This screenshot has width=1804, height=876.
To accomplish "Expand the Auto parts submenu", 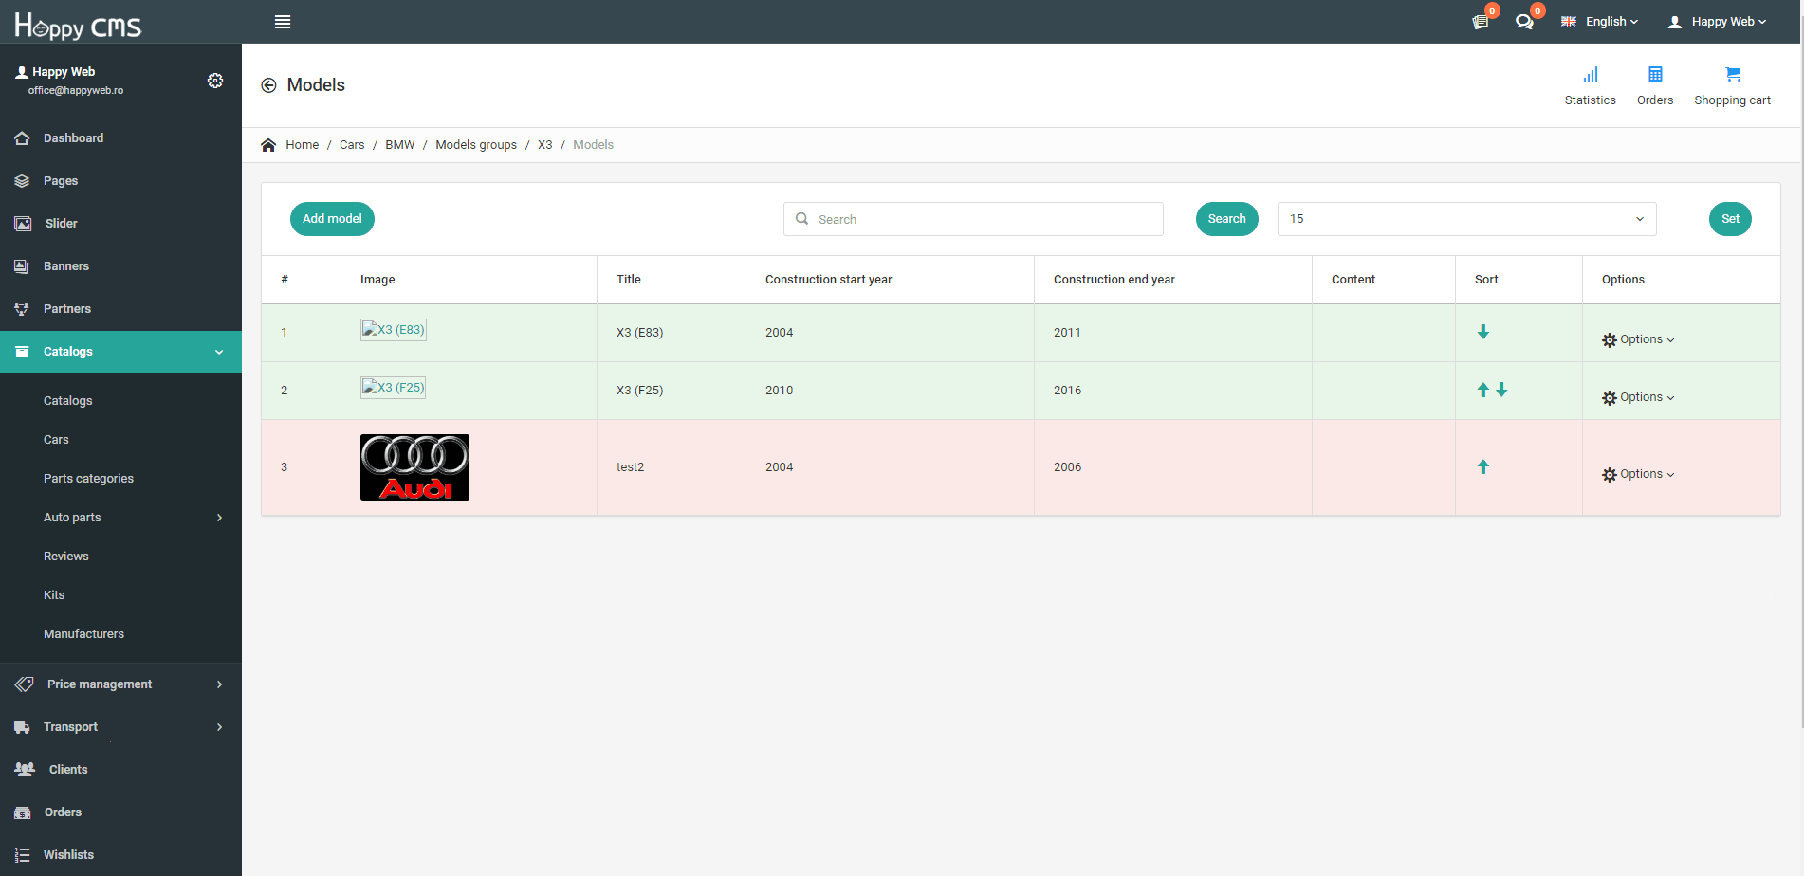I will (x=219, y=518).
